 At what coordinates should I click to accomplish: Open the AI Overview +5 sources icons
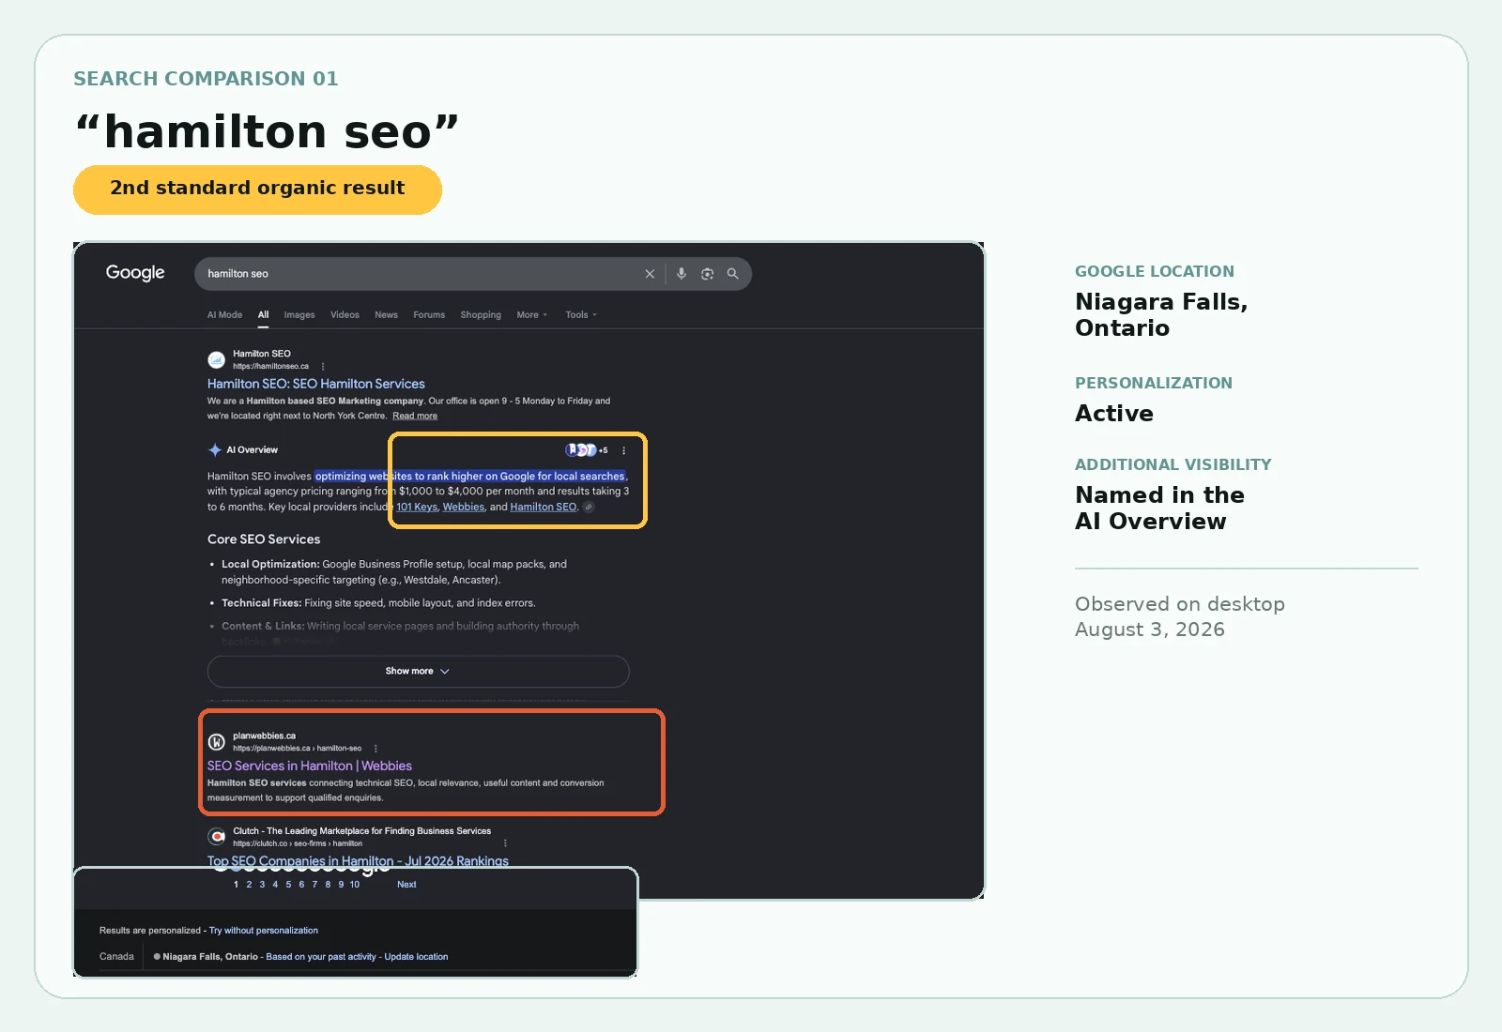coord(586,450)
